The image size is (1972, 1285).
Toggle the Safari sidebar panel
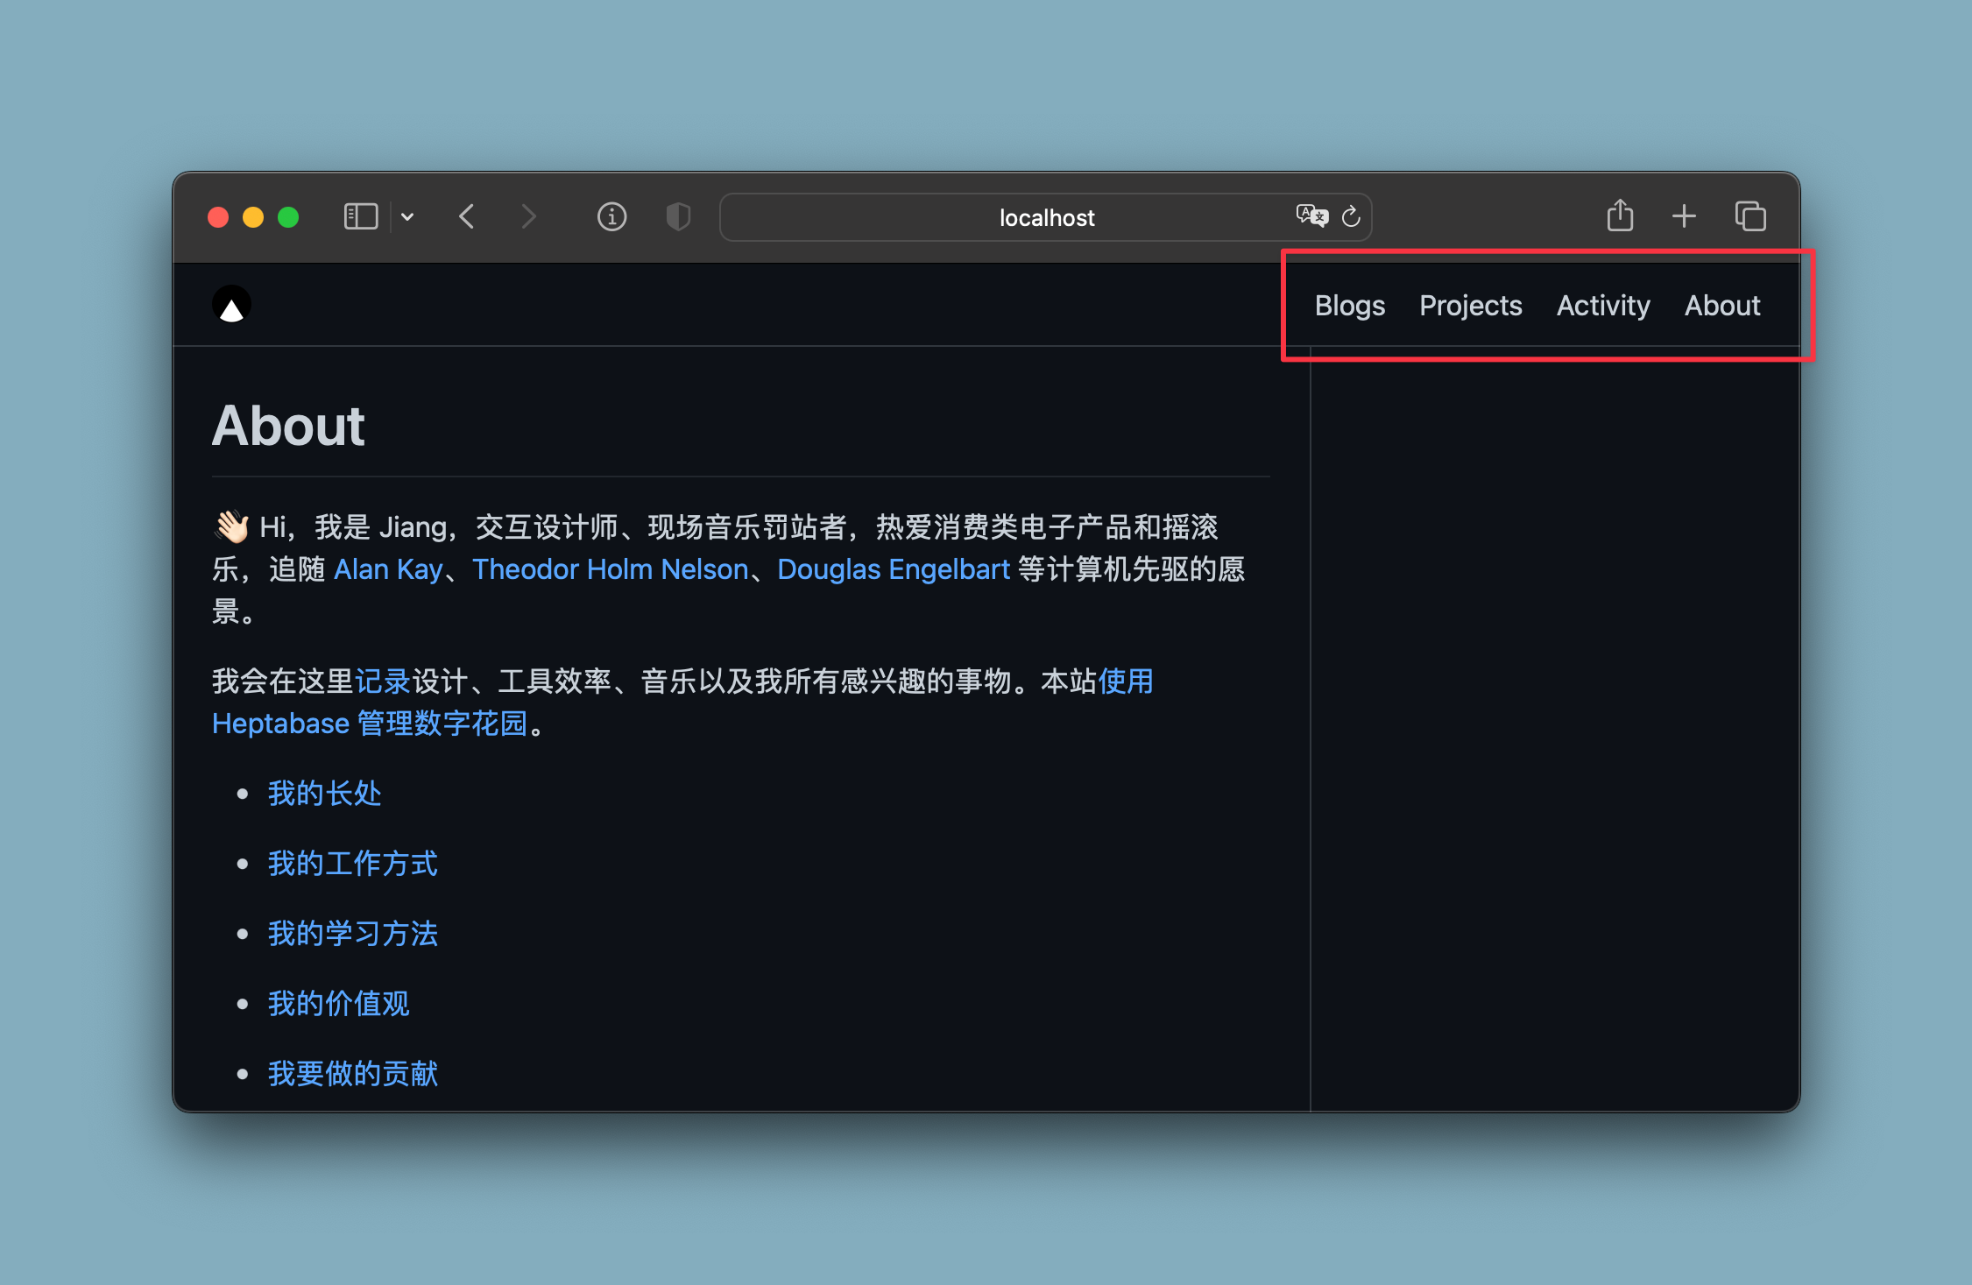(360, 216)
